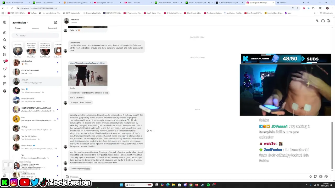The height and width of the screenshot is (188, 335).
Task: Open the shiftyp conversation
Action: click(36, 128)
